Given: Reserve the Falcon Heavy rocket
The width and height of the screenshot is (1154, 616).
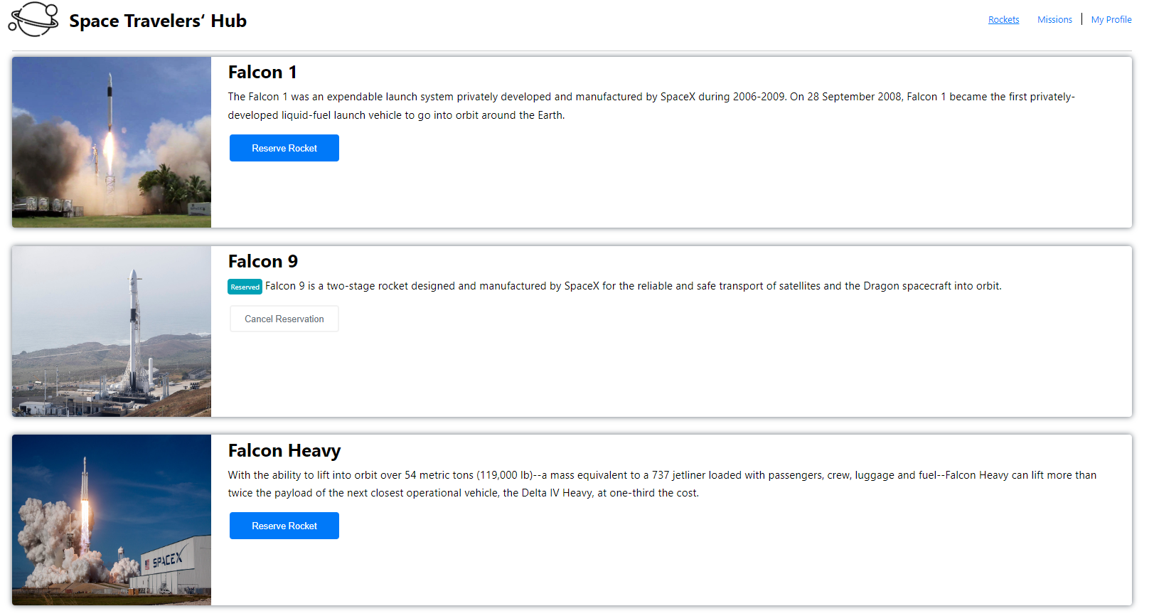Looking at the screenshot, I should tap(284, 526).
